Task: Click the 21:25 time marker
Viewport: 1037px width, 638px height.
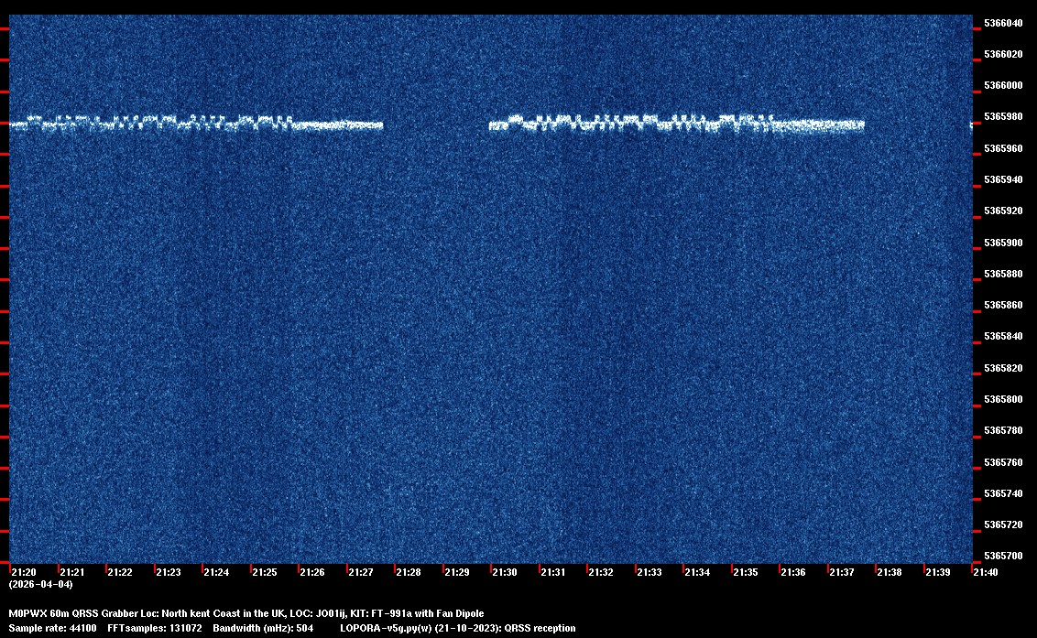Action: (265, 572)
